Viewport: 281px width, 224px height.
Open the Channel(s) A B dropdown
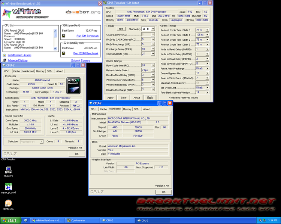[x=153, y=29]
